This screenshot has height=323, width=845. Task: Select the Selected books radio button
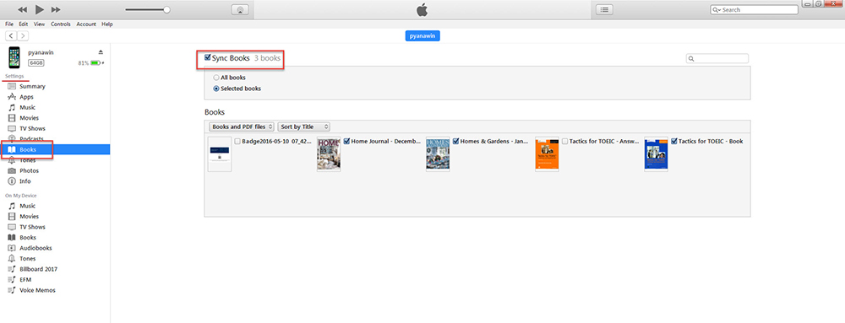point(216,89)
